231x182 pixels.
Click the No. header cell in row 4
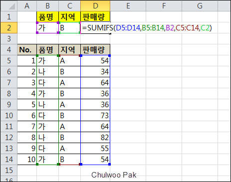coord(27,50)
